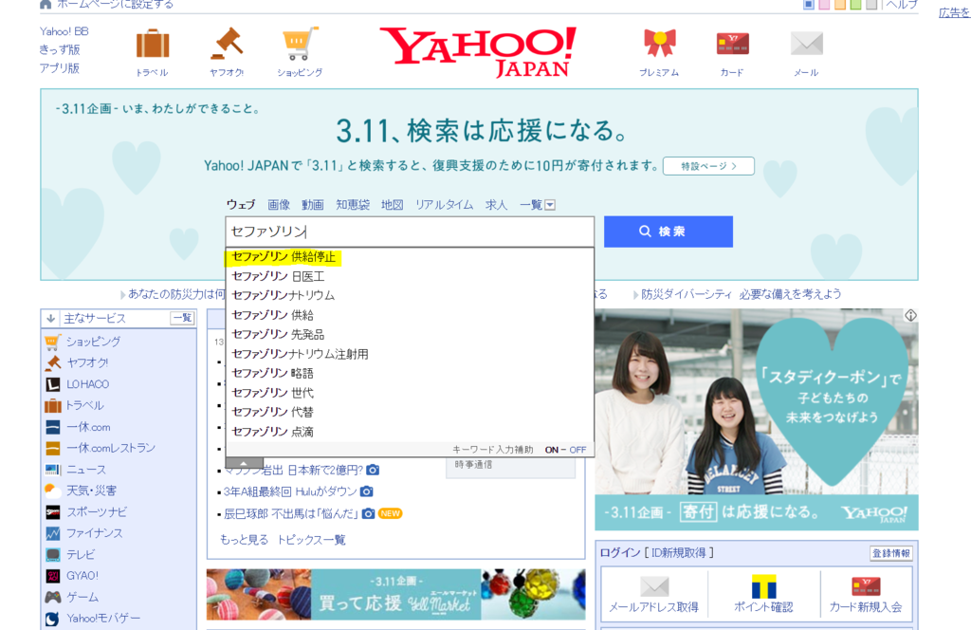Image resolution: width=971 pixels, height=630 pixels.
Task: Select the ウェブ search tab
Action: coord(240,205)
